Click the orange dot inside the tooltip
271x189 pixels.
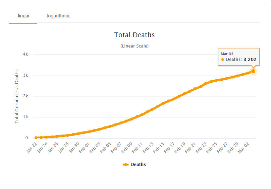223,60
